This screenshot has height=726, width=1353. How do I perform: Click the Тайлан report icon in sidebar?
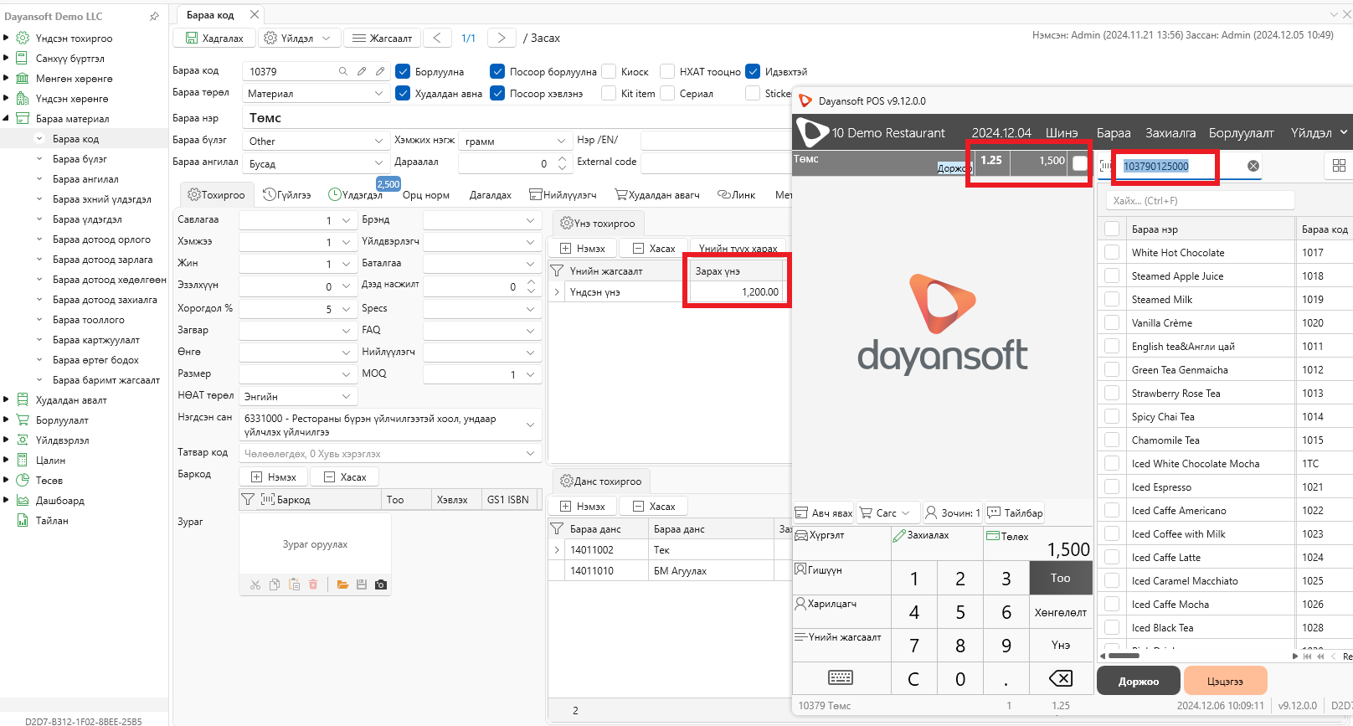23,521
